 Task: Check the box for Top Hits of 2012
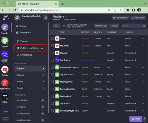click(52, 75)
